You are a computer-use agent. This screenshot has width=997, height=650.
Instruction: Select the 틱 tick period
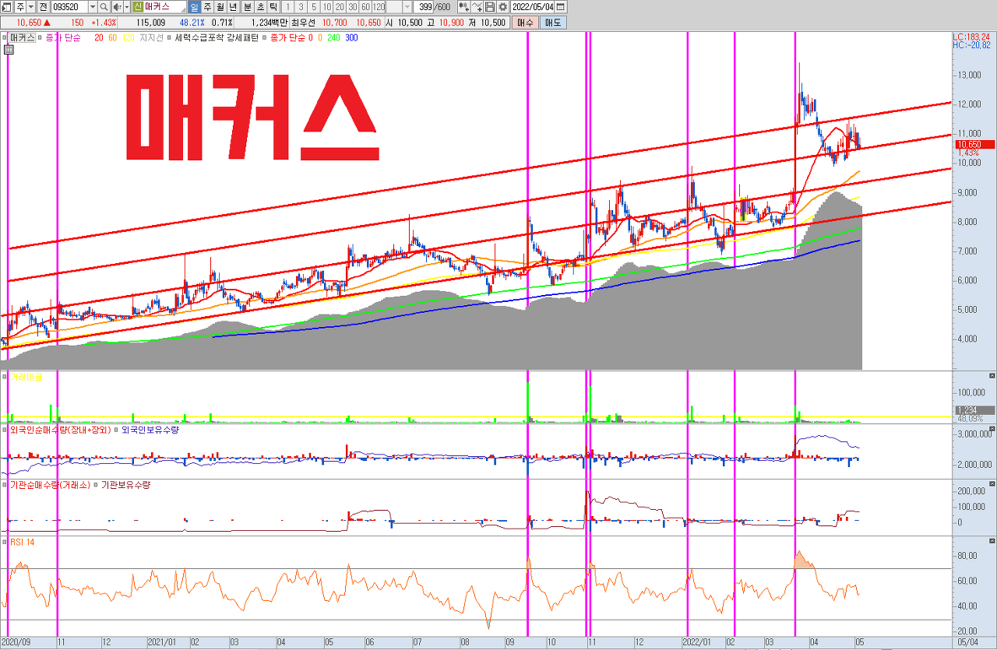(x=273, y=7)
